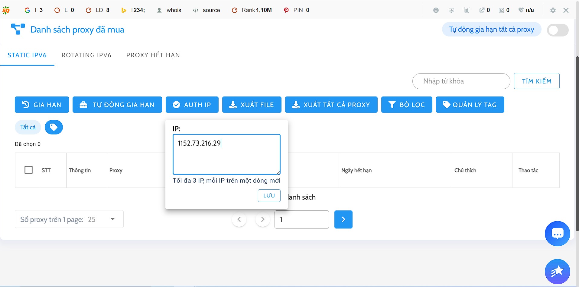
Task: Focus the 'Nhập từ khóa' search field
Action: click(x=461, y=81)
